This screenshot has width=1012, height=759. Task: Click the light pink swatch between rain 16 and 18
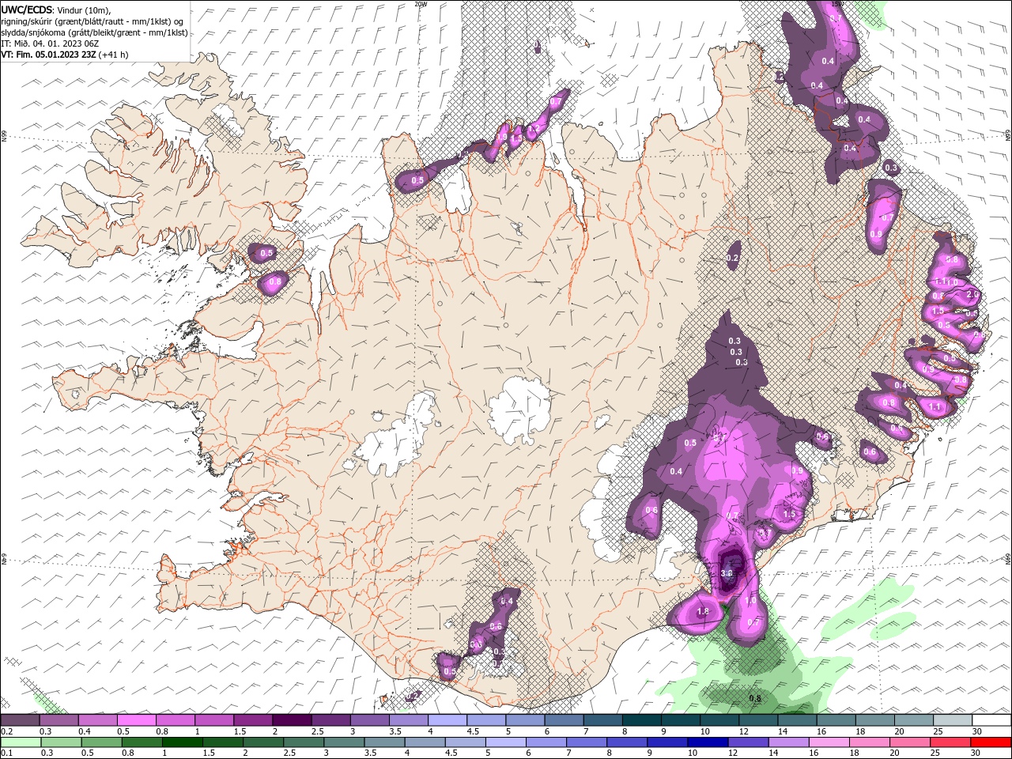829,742
